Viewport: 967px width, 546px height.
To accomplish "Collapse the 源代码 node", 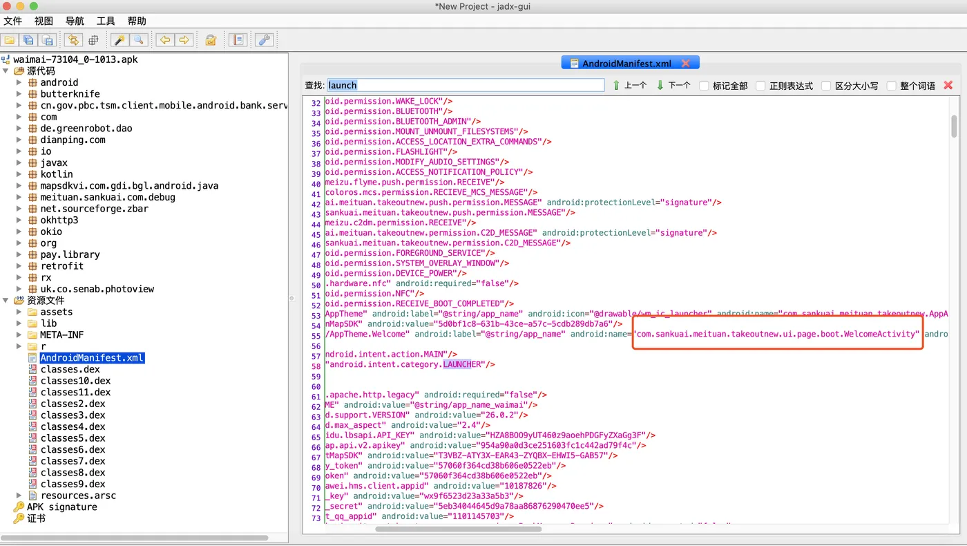I will coord(6,70).
